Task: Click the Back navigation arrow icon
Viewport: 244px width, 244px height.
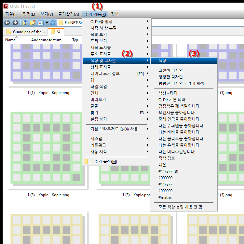Action: 7,23
